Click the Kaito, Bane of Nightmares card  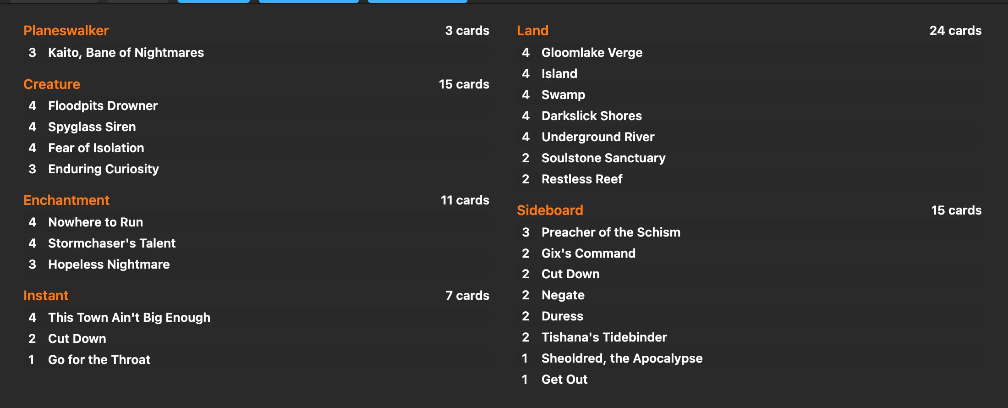pyautogui.click(x=126, y=53)
